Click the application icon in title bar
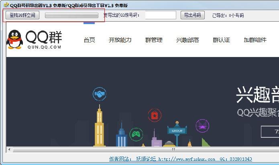This screenshot has width=279, height=165. click(x=6, y=5)
